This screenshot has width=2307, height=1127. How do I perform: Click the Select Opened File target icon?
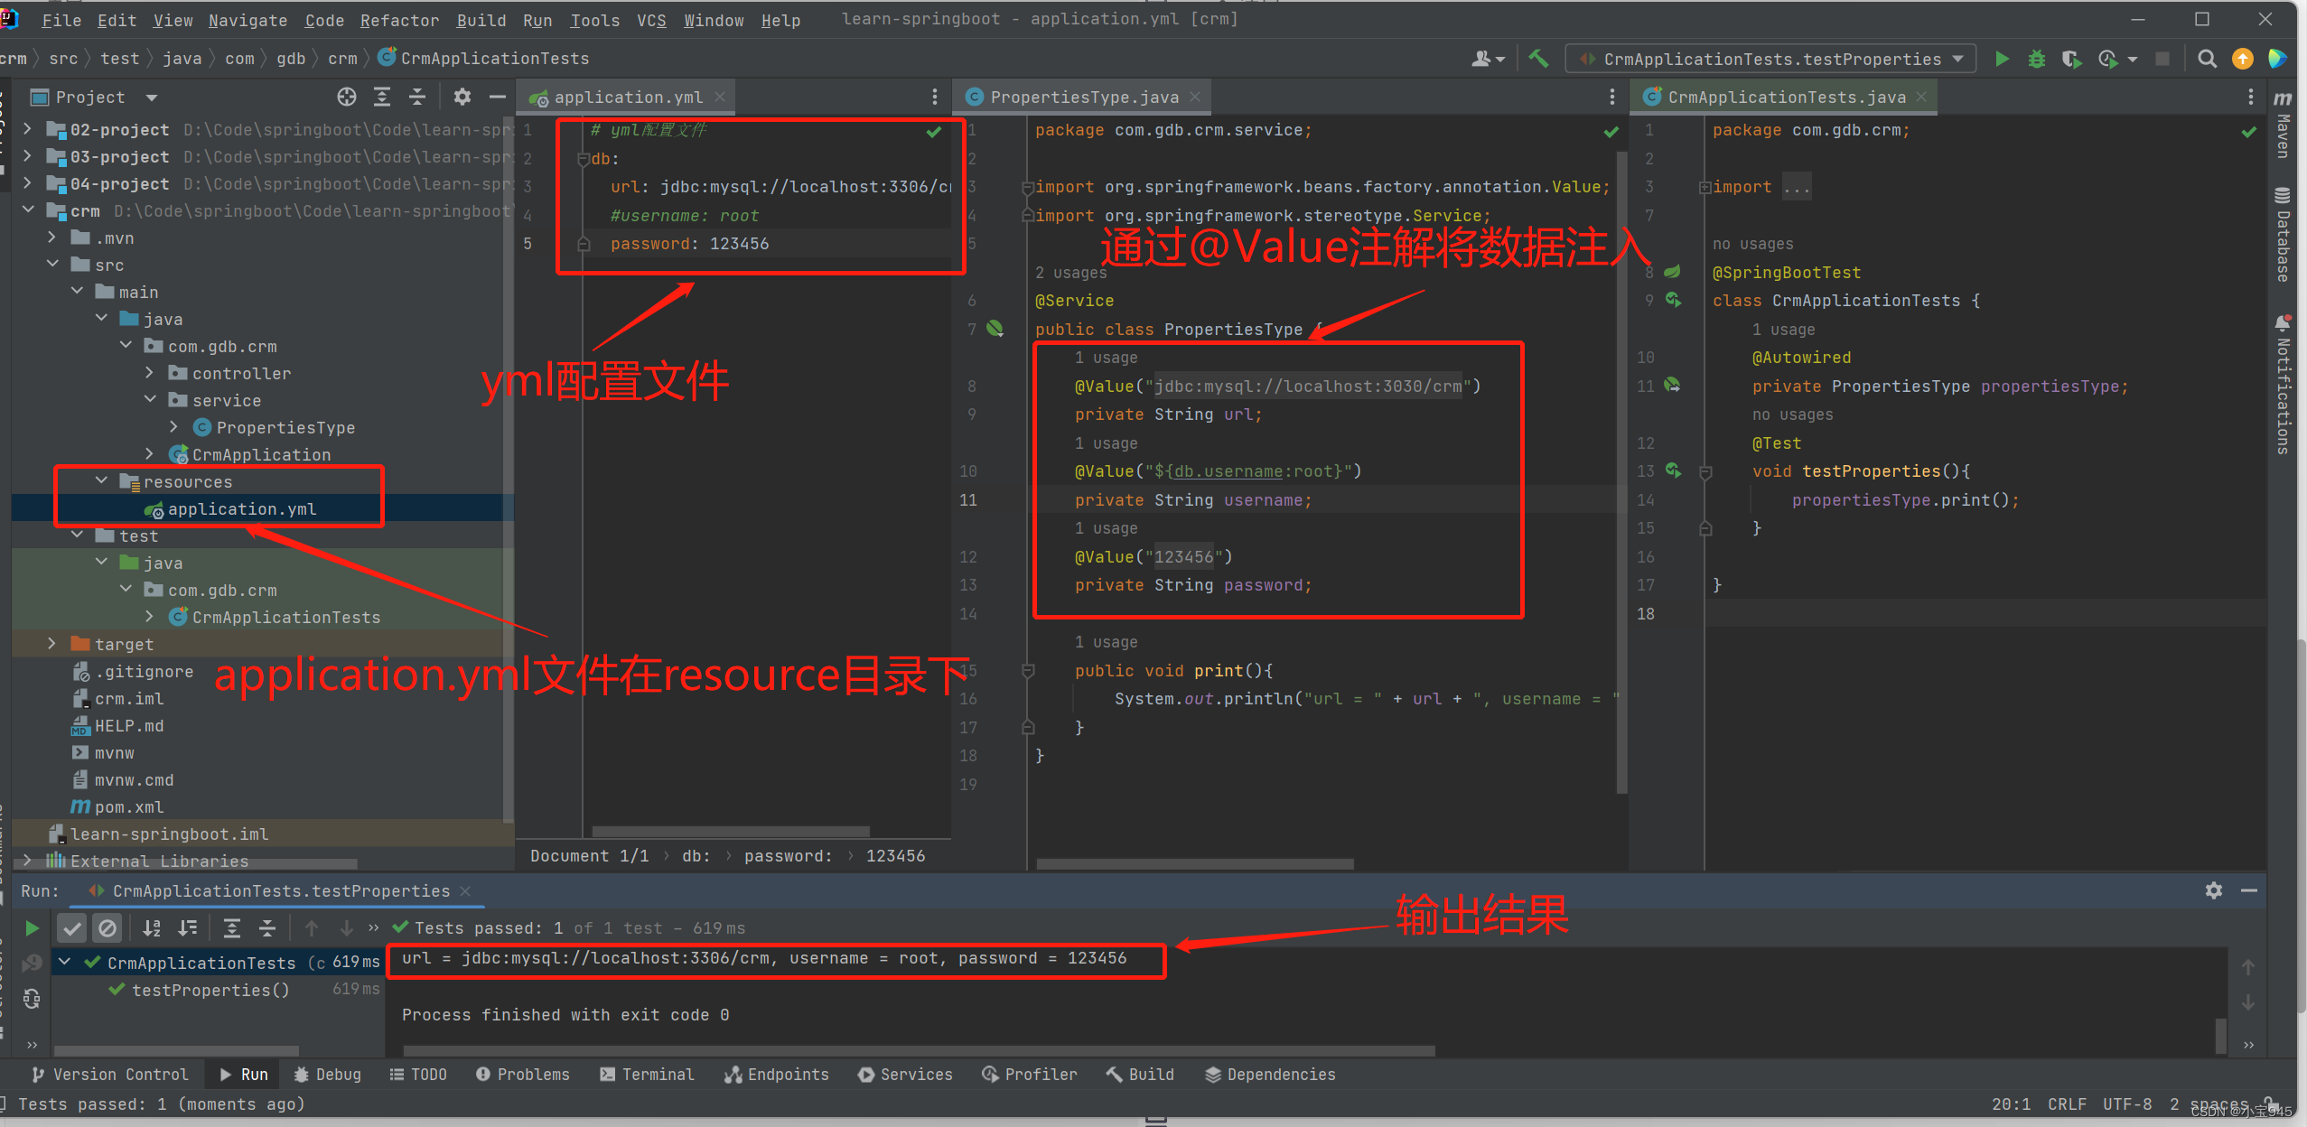pos(347,97)
